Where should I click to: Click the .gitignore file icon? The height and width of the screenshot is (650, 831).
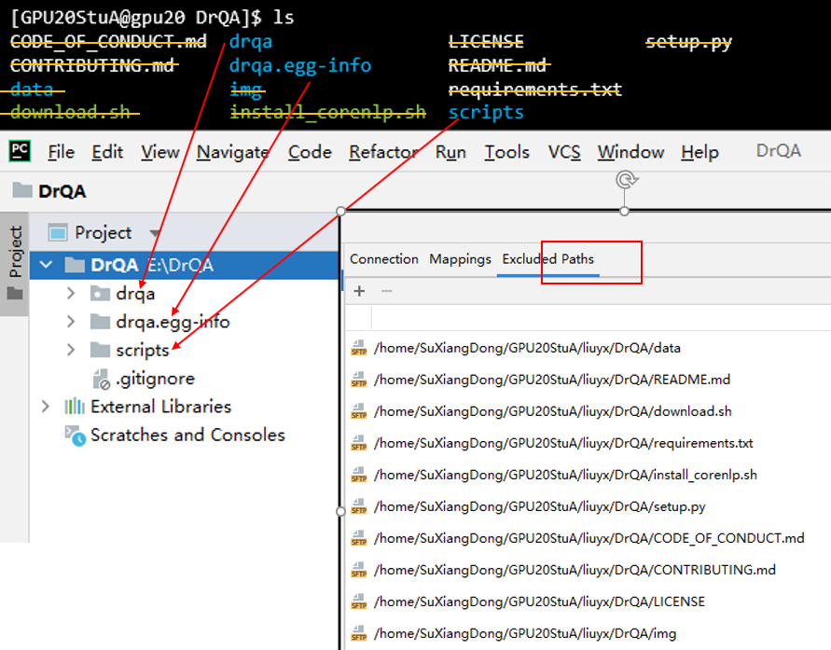point(101,379)
